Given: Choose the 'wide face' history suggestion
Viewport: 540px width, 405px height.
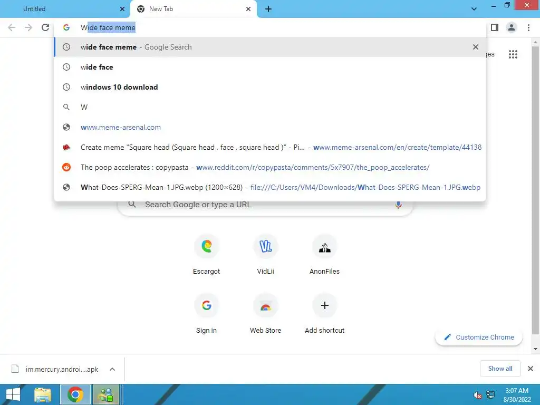Looking at the screenshot, I should [x=270, y=67].
